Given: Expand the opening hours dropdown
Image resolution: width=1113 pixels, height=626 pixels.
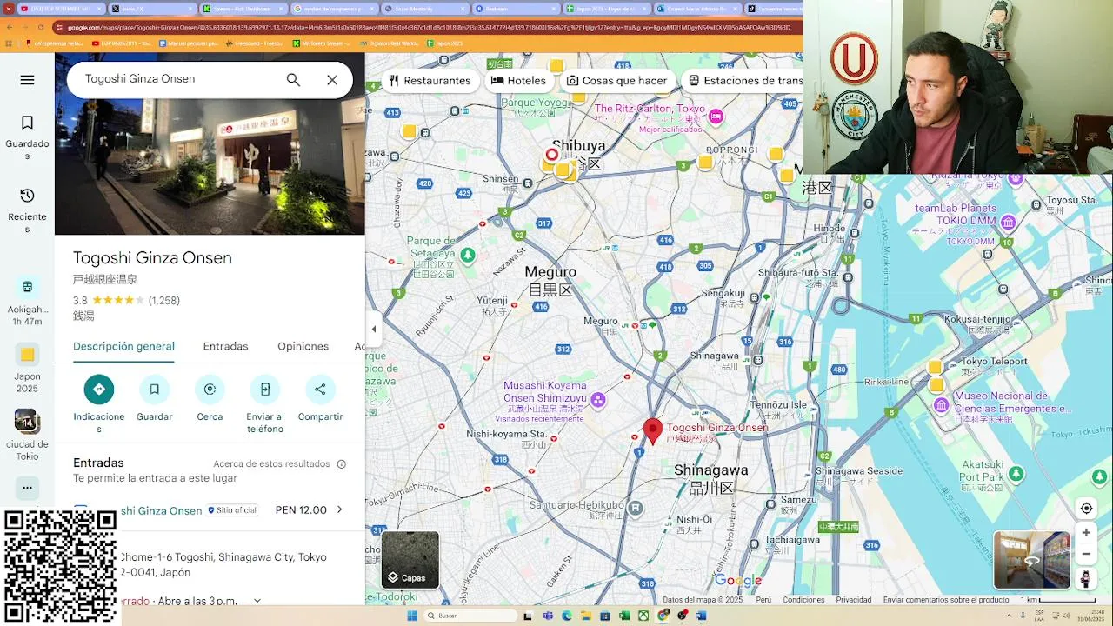Looking at the screenshot, I should pos(257,601).
